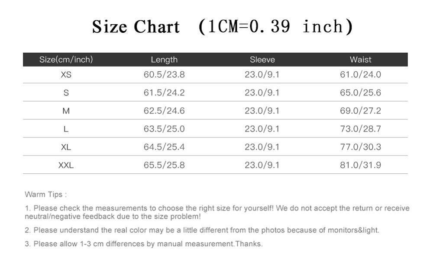Click the Waist column header

360,60
